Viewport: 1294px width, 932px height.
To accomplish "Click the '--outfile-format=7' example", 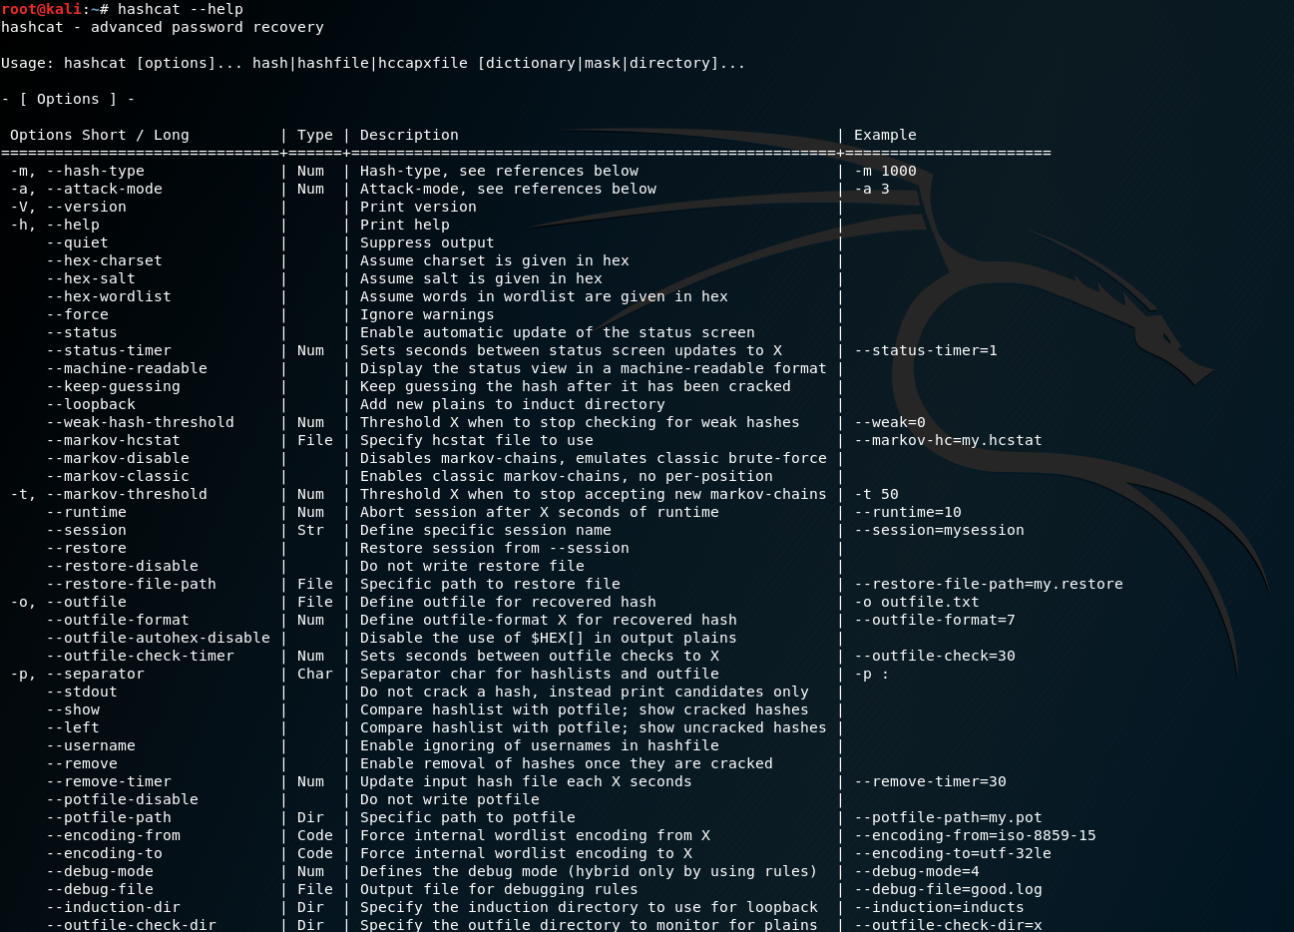I will (935, 620).
